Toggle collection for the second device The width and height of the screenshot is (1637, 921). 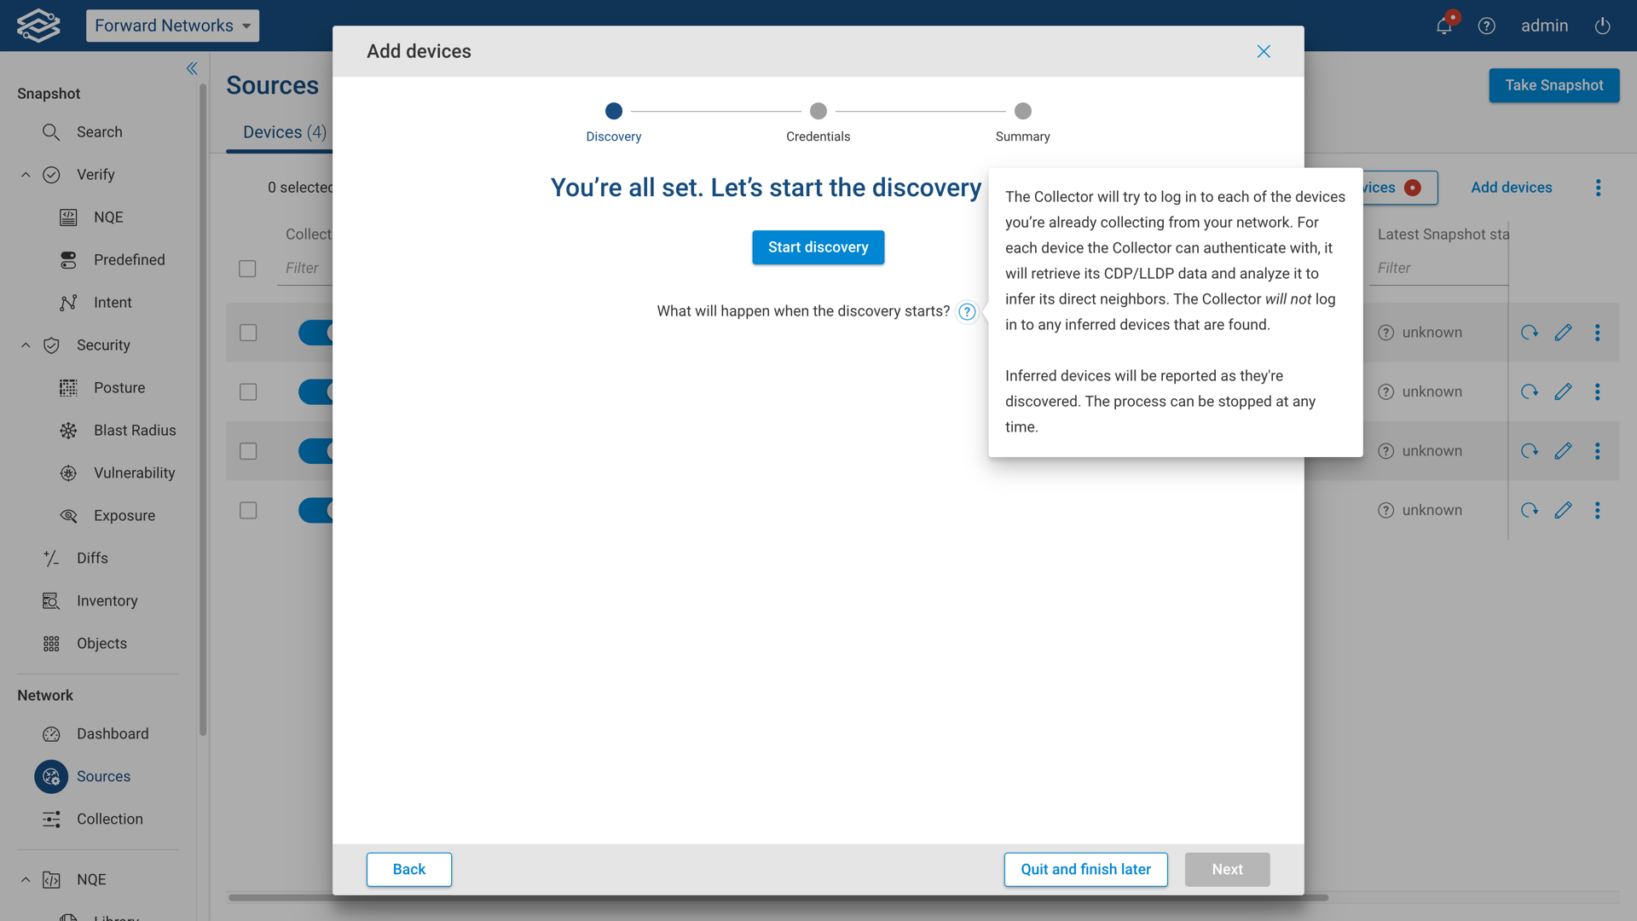pos(315,391)
